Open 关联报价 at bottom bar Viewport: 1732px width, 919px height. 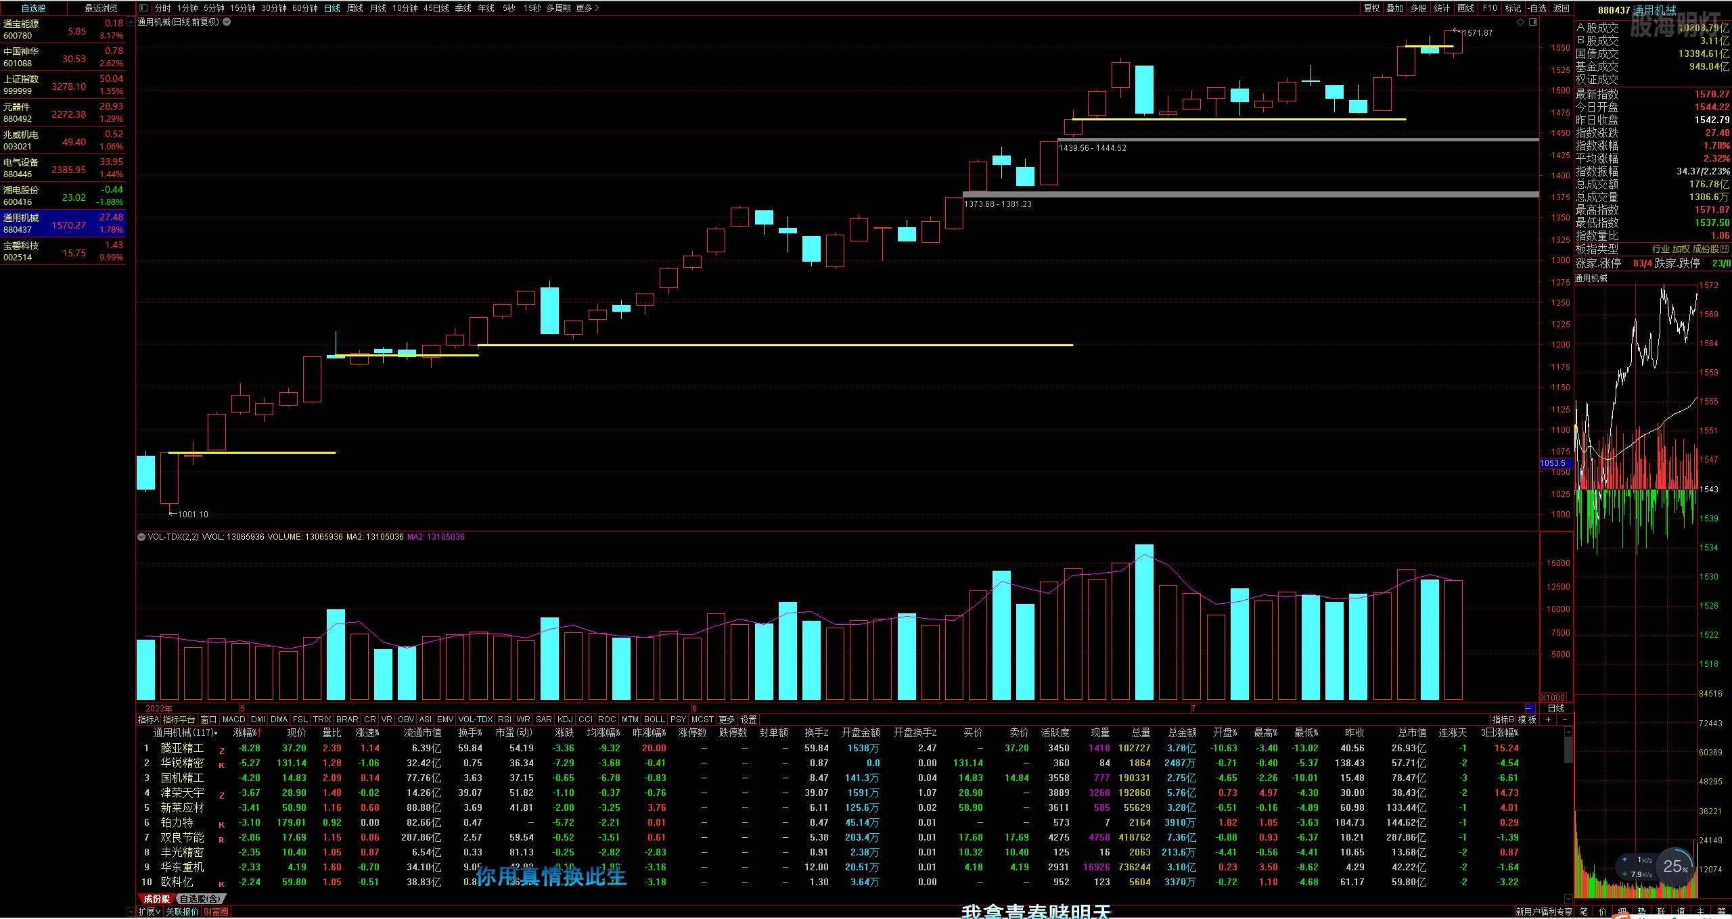pyautogui.click(x=183, y=912)
